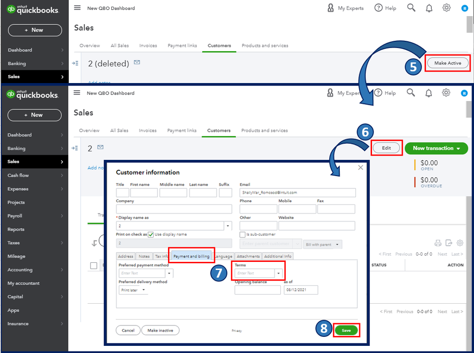Open the Bill with parent dropdown
This screenshot has width=474, height=353.
(323, 244)
